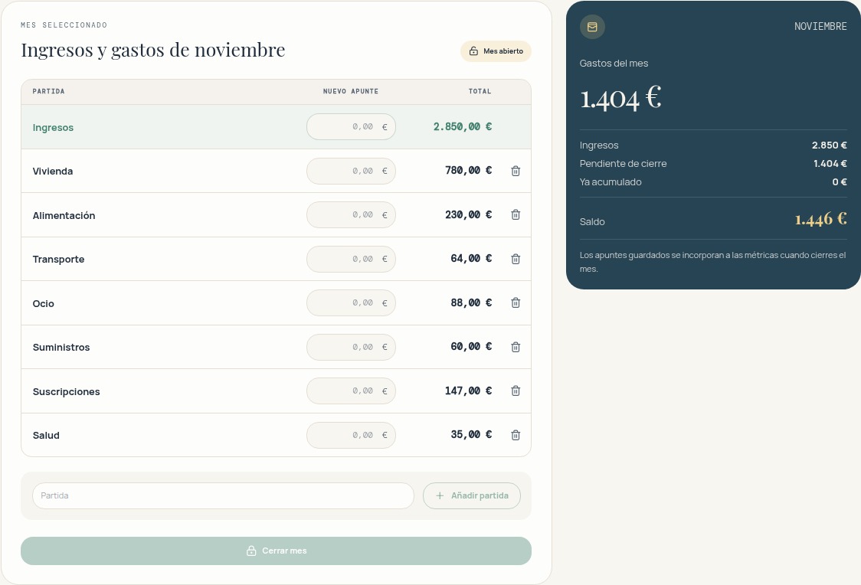This screenshot has height=585, width=861.
Task: Click the Añadir partida button
Action: tap(472, 495)
